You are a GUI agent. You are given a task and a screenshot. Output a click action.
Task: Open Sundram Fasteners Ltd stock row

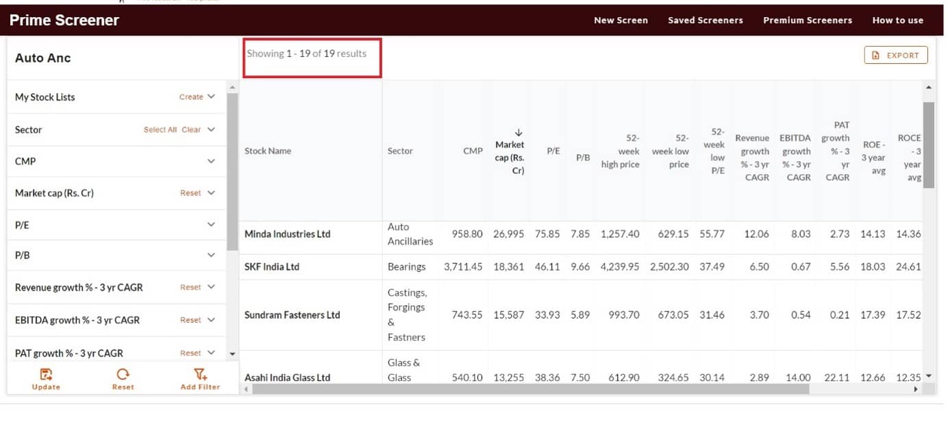click(292, 315)
